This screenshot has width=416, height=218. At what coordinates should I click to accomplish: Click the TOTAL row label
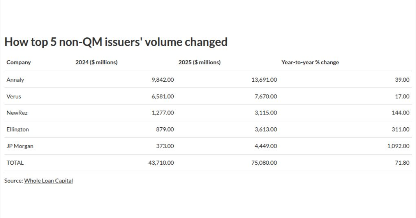click(x=15, y=163)
